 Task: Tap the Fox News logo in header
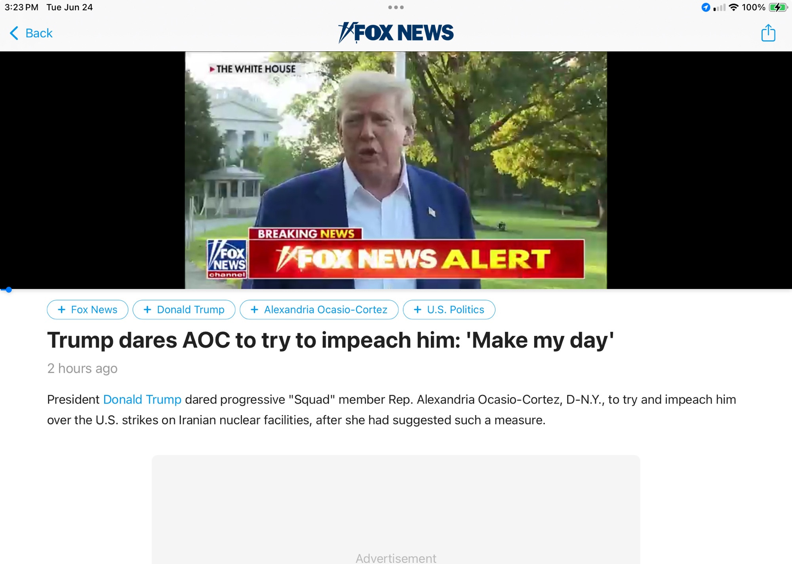point(396,32)
